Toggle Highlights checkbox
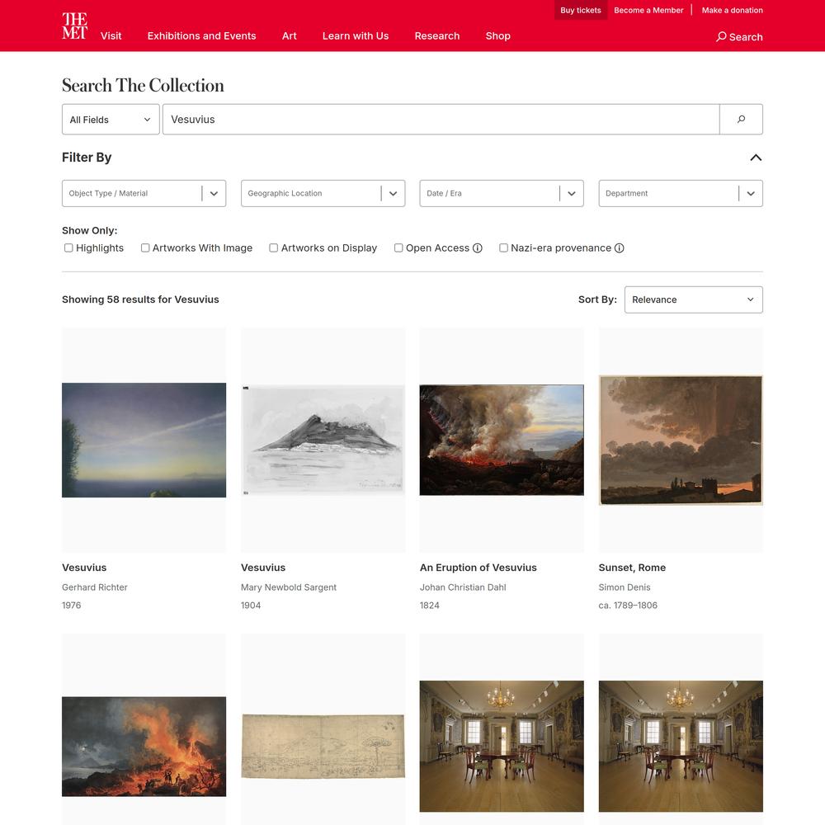This screenshot has height=825, width=825. coord(68,247)
